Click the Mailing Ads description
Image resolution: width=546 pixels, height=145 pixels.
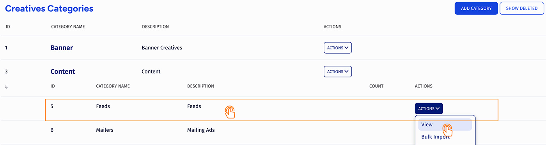tap(201, 130)
